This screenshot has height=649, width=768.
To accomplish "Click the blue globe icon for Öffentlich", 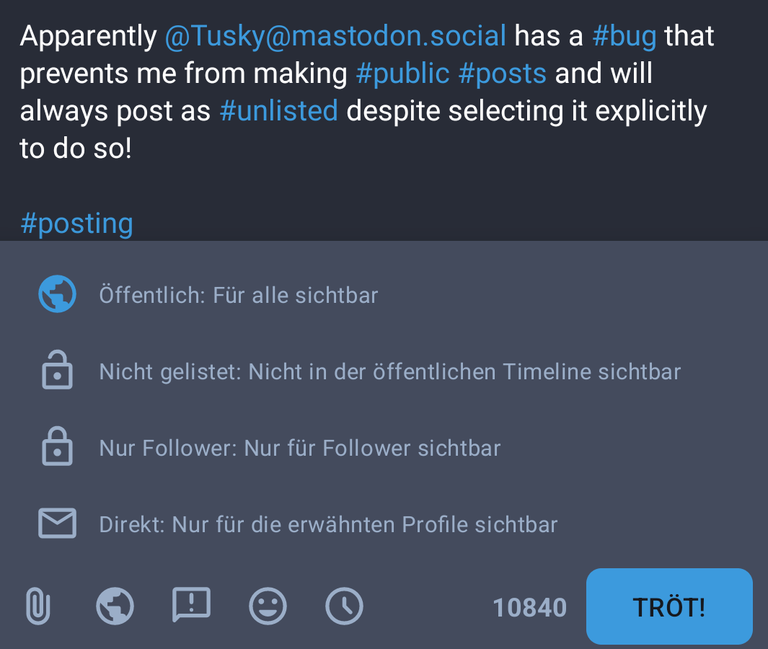I will 57,294.
